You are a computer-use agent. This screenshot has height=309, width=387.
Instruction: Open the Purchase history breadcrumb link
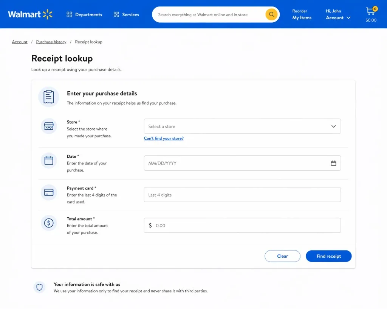click(x=51, y=42)
